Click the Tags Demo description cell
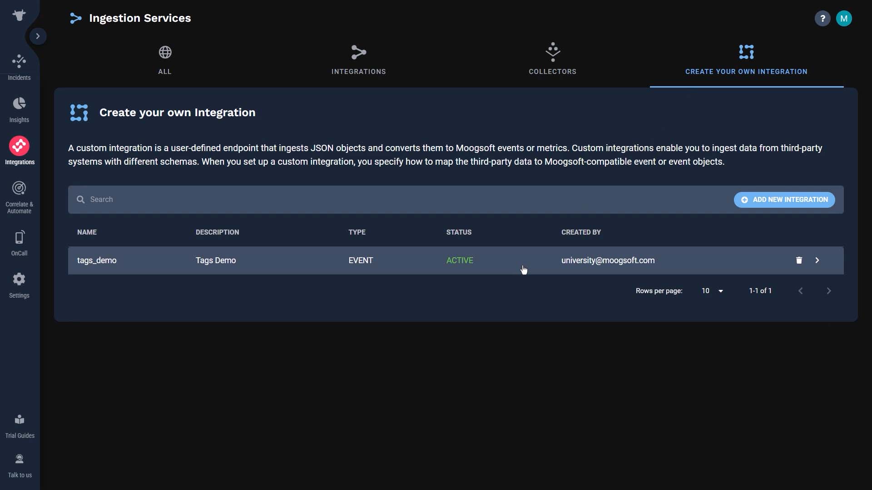Screen dimensions: 872x490 tap(216, 260)
